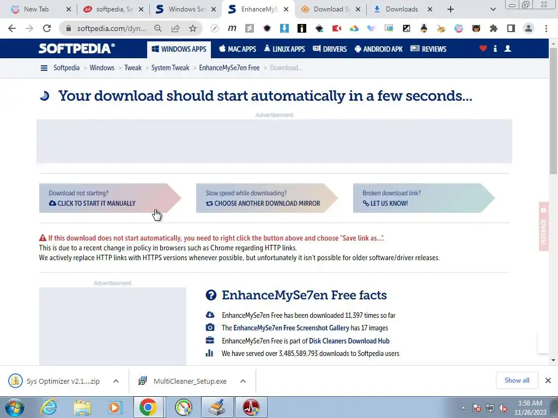
Task: Open the Windows Start orb
Action: pos(14,407)
